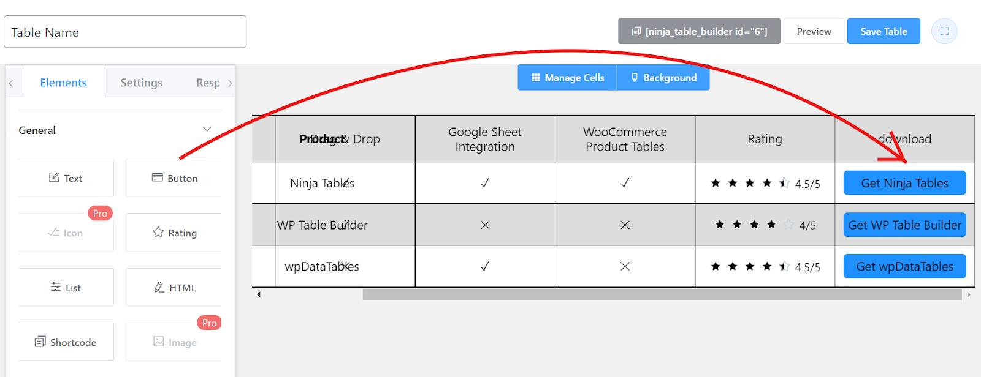This screenshot has width=981, height=377.
Task: Switch to the Settings tab
Action: (x=141, y=83)
